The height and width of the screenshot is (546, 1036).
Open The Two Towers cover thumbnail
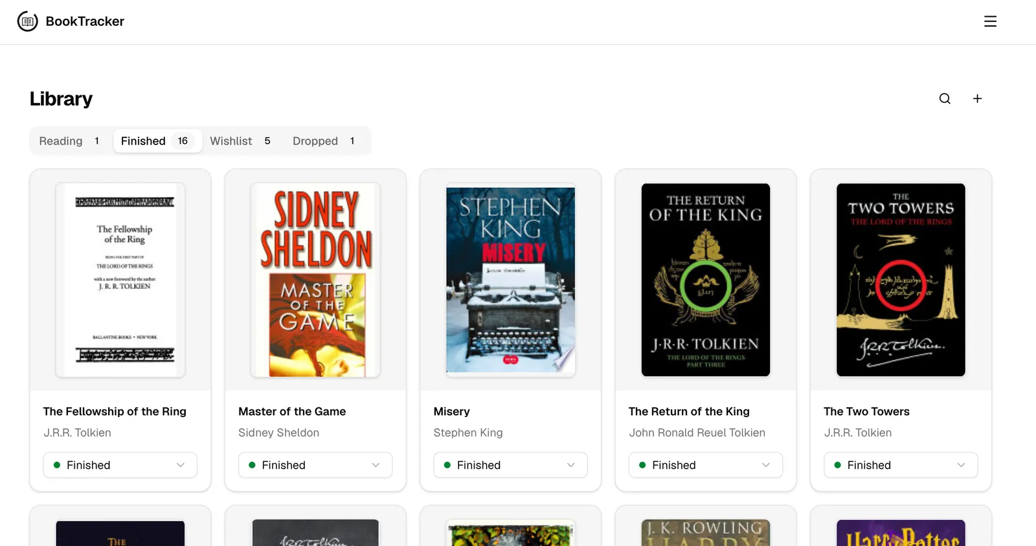click(x=901, y=280)
